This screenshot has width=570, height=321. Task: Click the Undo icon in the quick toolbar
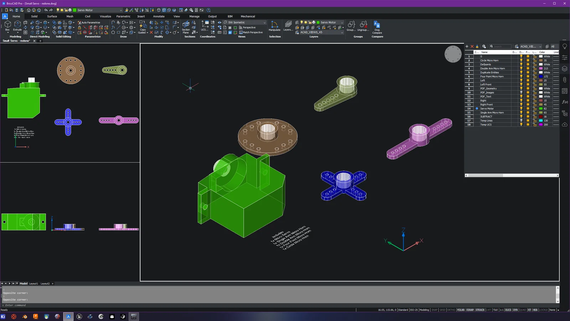point(46,10)
